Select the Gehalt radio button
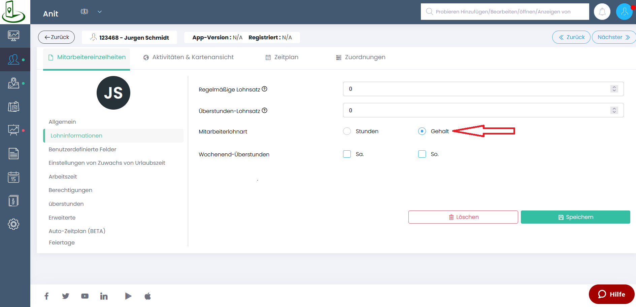Viewport: 636px width, 307px height. (x=422, y=131)
